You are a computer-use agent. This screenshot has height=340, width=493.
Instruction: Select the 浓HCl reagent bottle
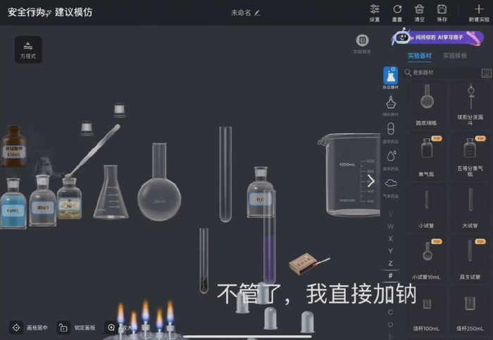click(43, 201)
